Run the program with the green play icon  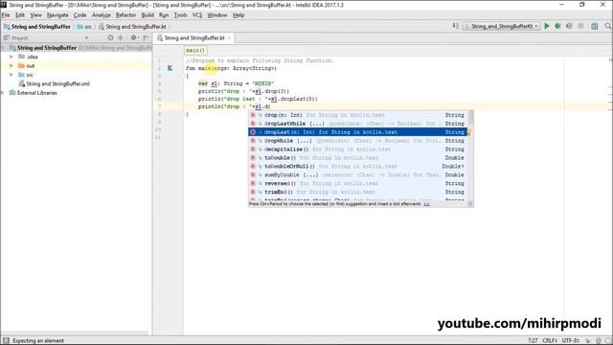[547, 26]
